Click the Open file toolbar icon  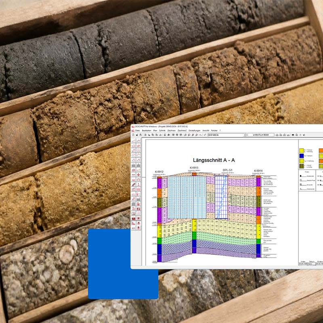tap(137, 135)
